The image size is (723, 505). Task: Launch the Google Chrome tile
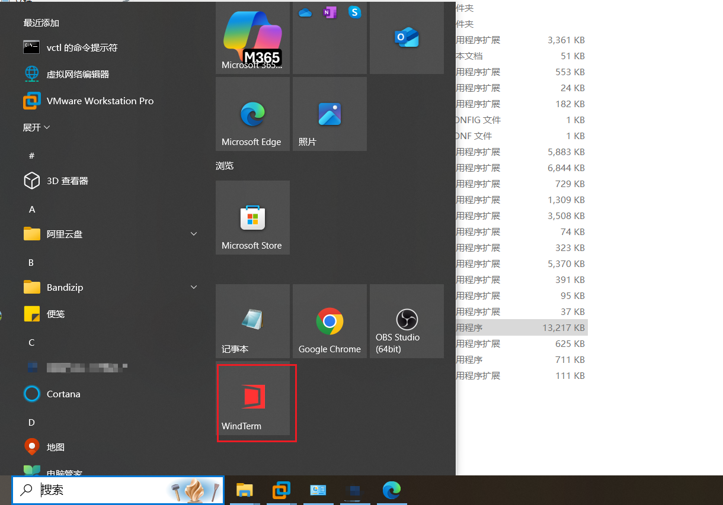329,321
